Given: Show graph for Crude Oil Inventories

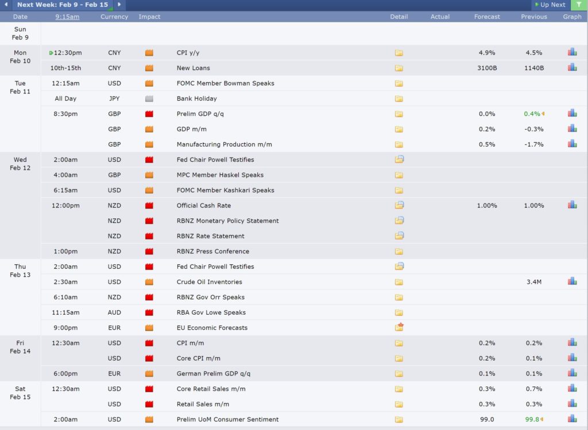Looking at the screenshot, I should pyautogui.click(x=572, y=282).
